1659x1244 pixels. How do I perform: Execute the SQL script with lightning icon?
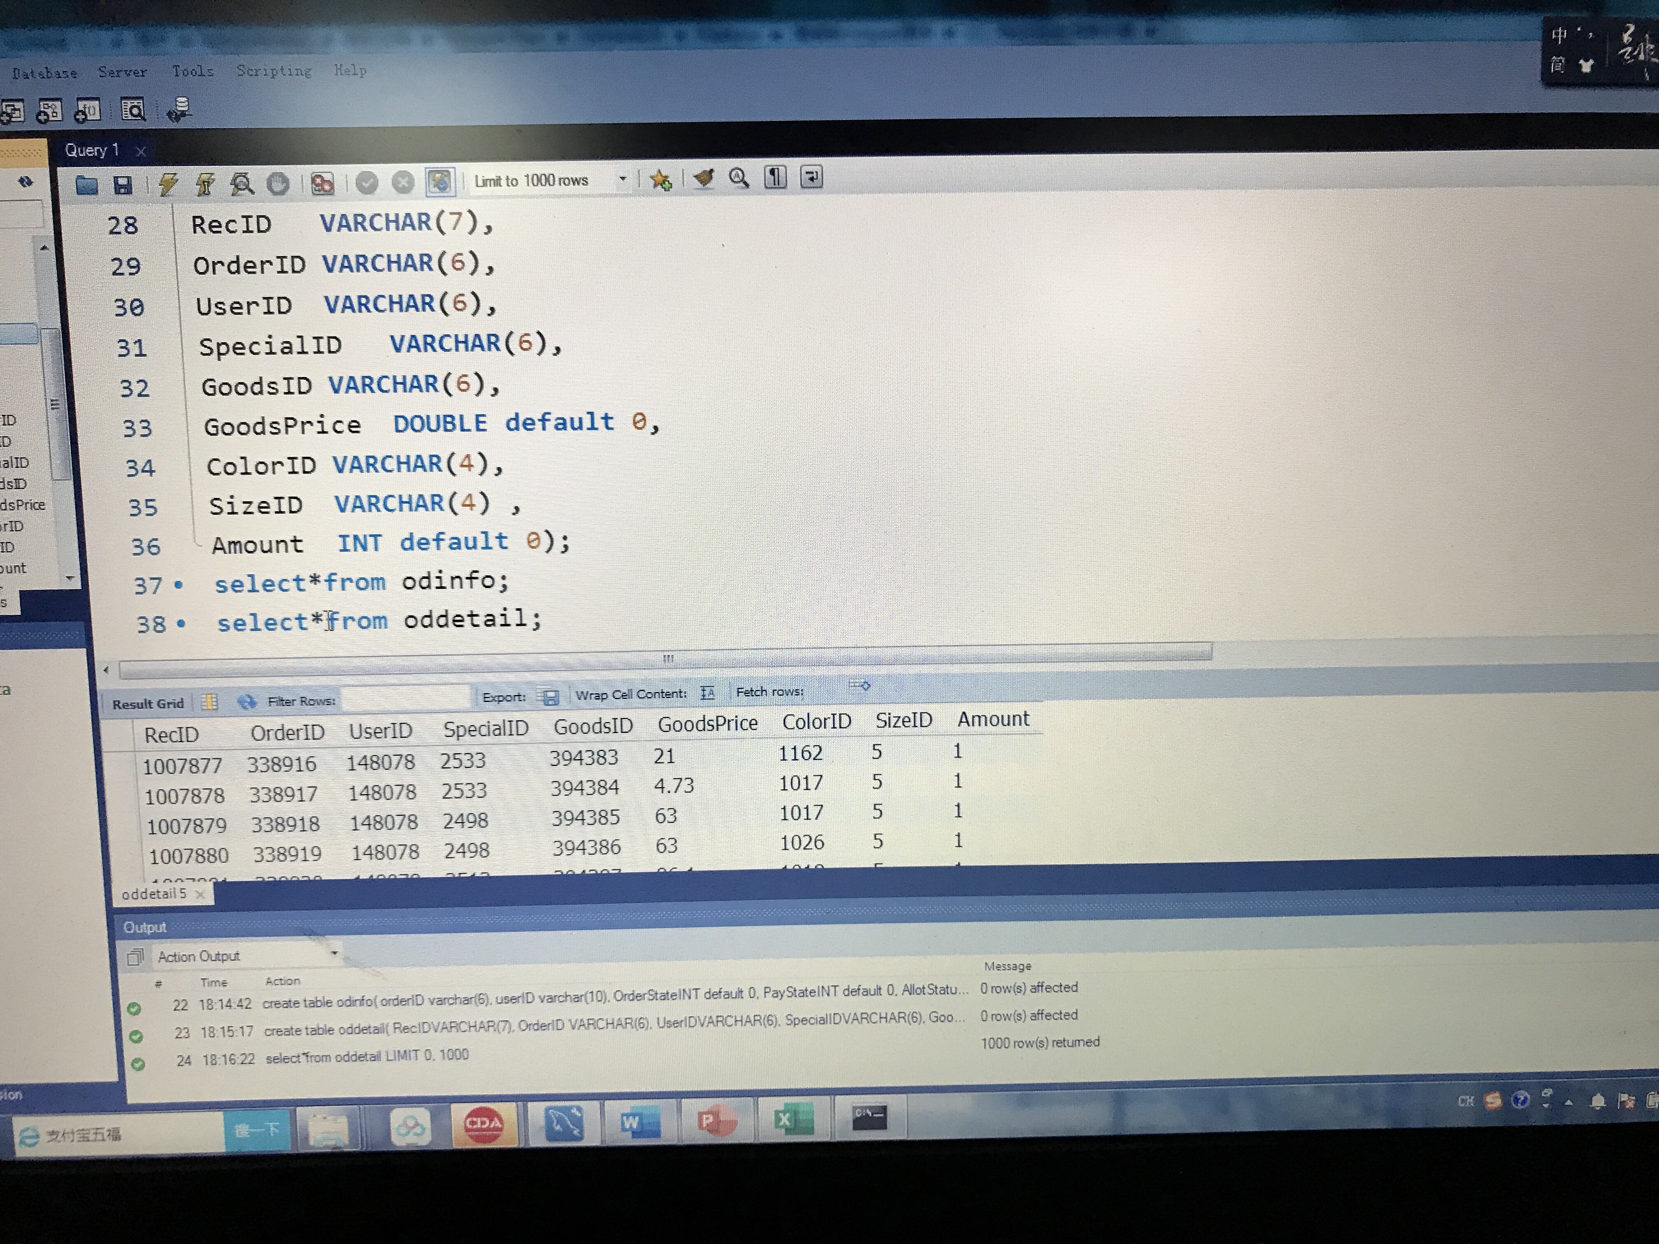pos(169,184)
